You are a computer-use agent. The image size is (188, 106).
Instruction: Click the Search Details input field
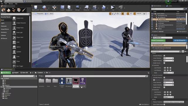coord(166,52)
